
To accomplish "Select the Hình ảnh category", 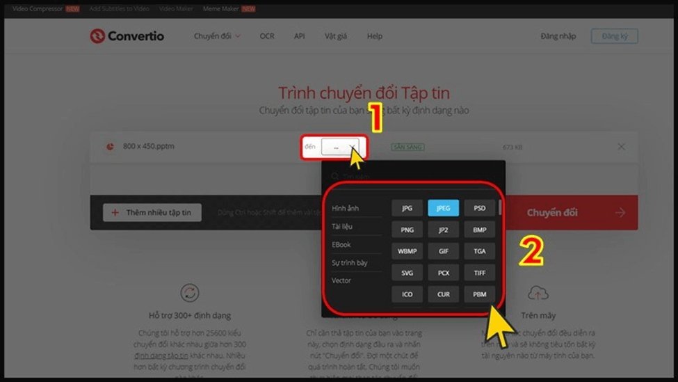I will point(345,208).
